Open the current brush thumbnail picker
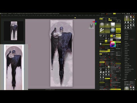Screen dimensions: 137x103 (102, 25)
